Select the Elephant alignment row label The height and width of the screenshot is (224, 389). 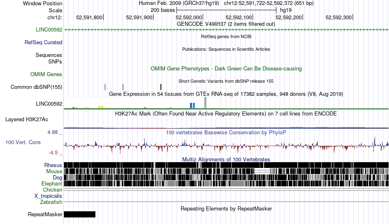point(52,184)
